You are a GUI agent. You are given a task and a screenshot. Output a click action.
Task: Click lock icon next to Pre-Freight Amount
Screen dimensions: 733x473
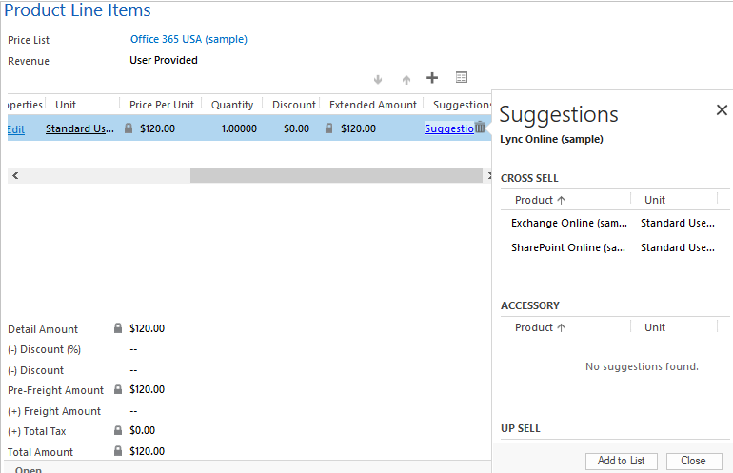(x=118, y=389)
